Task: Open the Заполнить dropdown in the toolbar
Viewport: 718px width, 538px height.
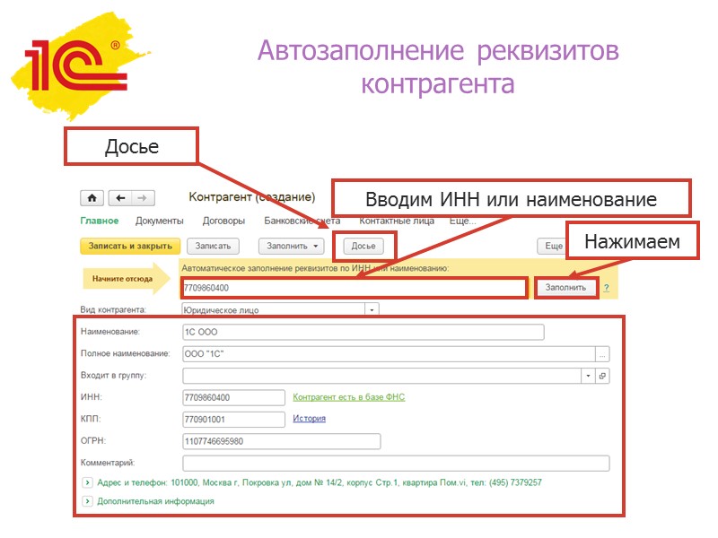Action: coord(291,246)
